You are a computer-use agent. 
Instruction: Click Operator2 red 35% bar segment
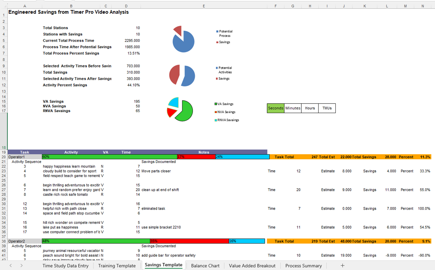point(189,241)
